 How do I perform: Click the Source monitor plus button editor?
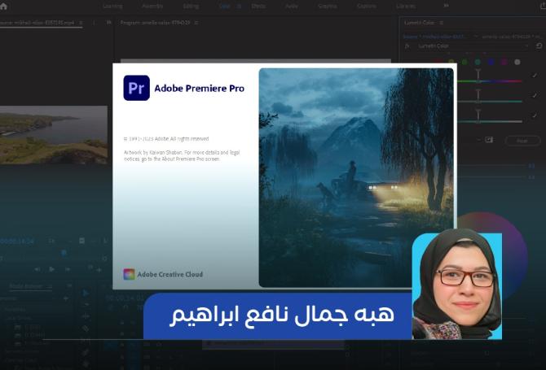(x=99, y=270)
